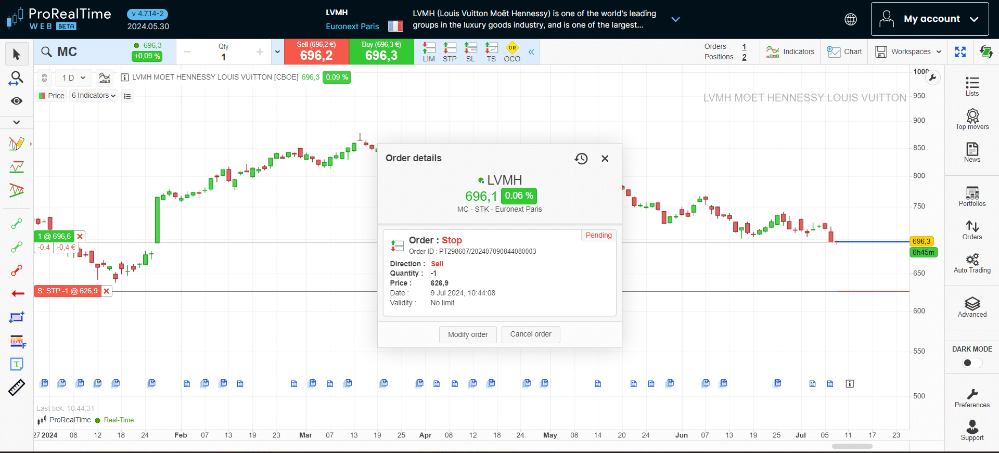Open the Chart menu

[x=844, y=51]
